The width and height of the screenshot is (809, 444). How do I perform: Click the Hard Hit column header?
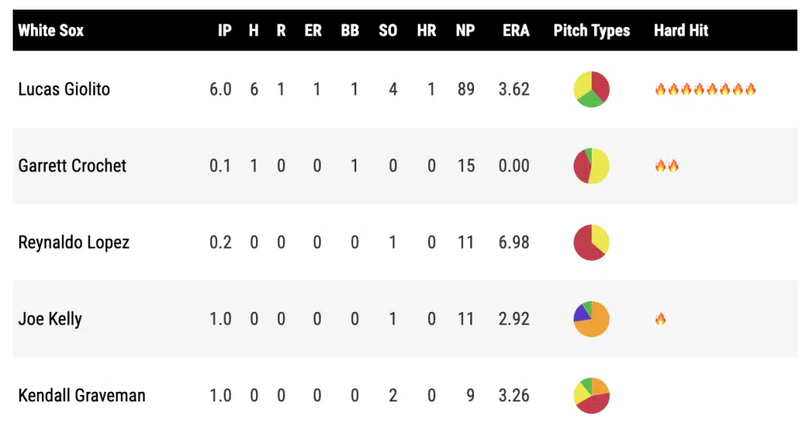(681, 31)
